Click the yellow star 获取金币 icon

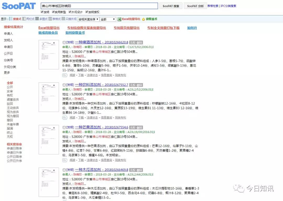143,19
